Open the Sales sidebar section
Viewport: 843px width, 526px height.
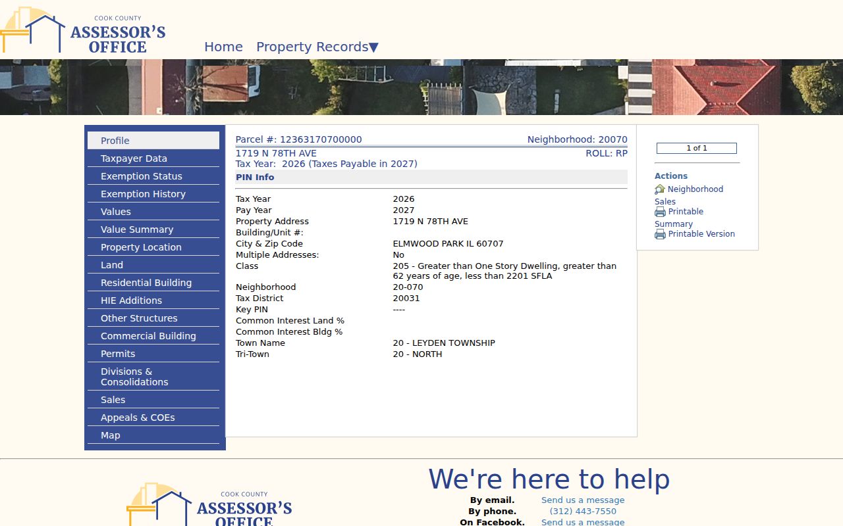(153, 400)
